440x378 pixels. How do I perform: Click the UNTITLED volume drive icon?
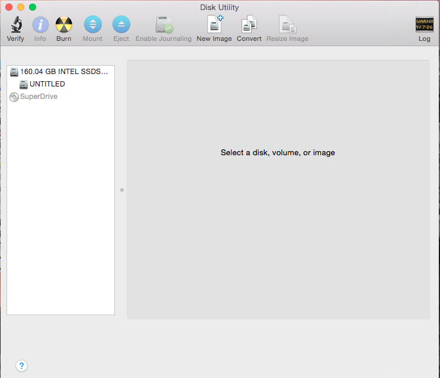click(x=24, y=84)
